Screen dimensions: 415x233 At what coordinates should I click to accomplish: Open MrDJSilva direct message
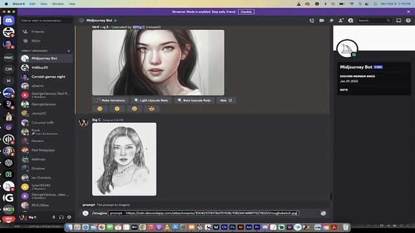pos(46,205)
